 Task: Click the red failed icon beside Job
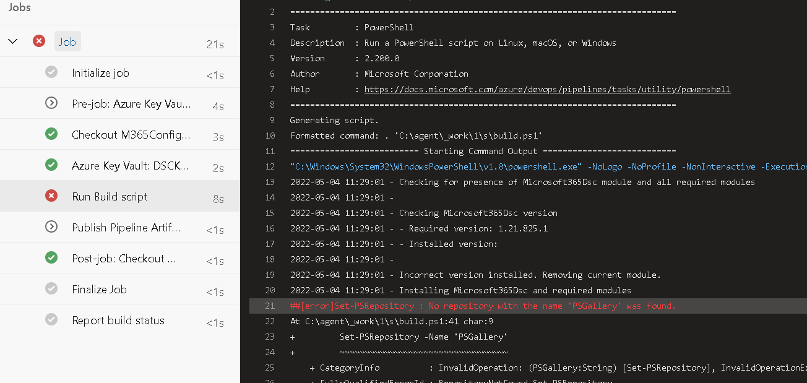coord(39,41)
